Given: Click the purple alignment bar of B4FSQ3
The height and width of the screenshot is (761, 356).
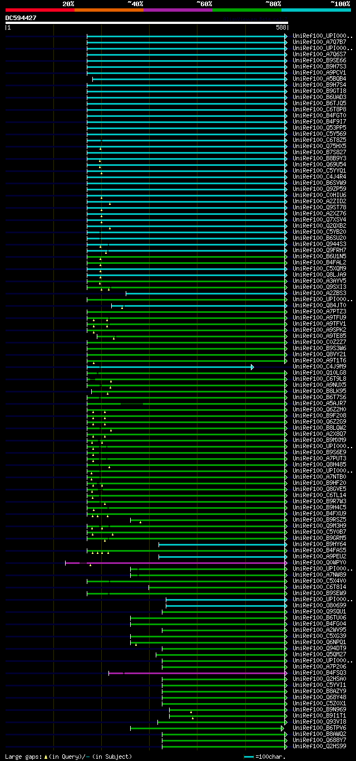Looking at the screenshot, I should pos(198,673).
